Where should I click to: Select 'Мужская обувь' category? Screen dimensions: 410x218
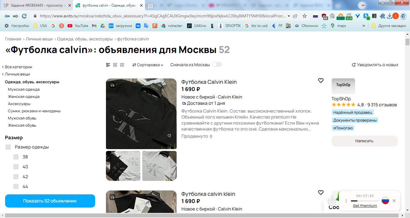[x=22, y=118]
